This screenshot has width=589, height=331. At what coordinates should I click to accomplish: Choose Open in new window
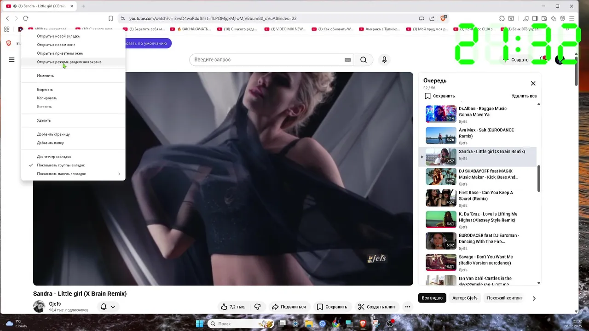pyautogui.click(x=56, y=45)
